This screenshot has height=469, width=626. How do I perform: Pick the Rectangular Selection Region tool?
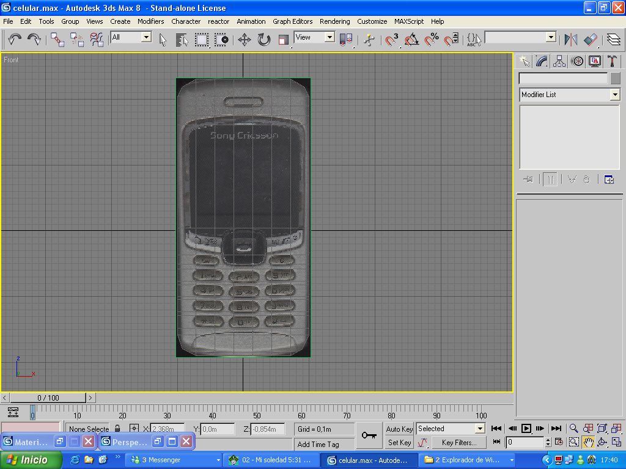click(x=202, y=40)
